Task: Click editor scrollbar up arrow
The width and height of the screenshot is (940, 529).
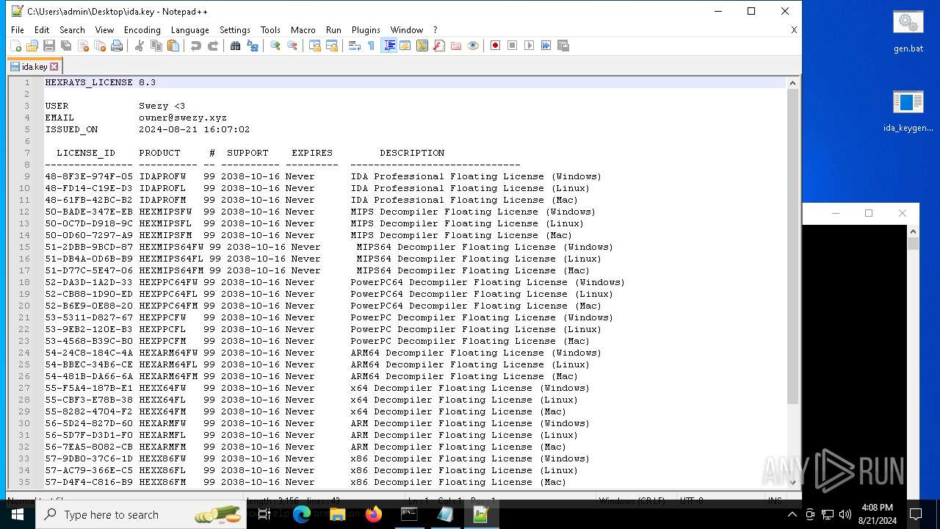Action: pyautogui.click(x=792, y=83)
